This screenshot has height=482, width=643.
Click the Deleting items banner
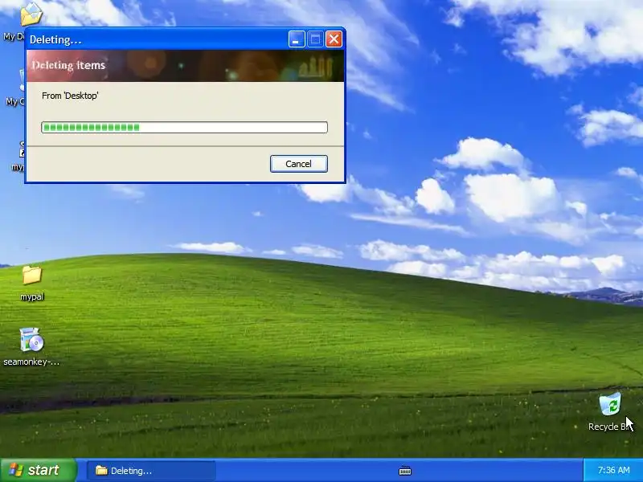tap(185, 66)
